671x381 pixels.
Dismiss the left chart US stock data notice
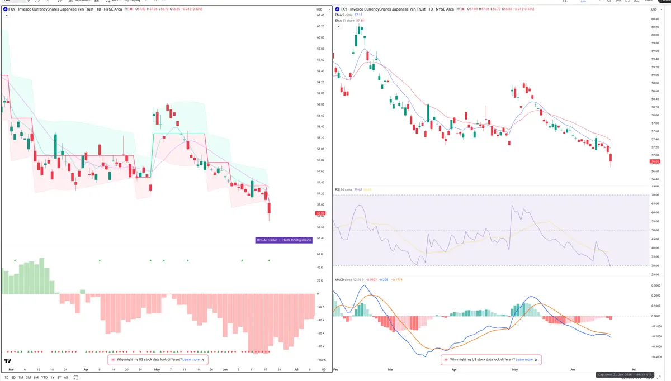tap(203, 360)
